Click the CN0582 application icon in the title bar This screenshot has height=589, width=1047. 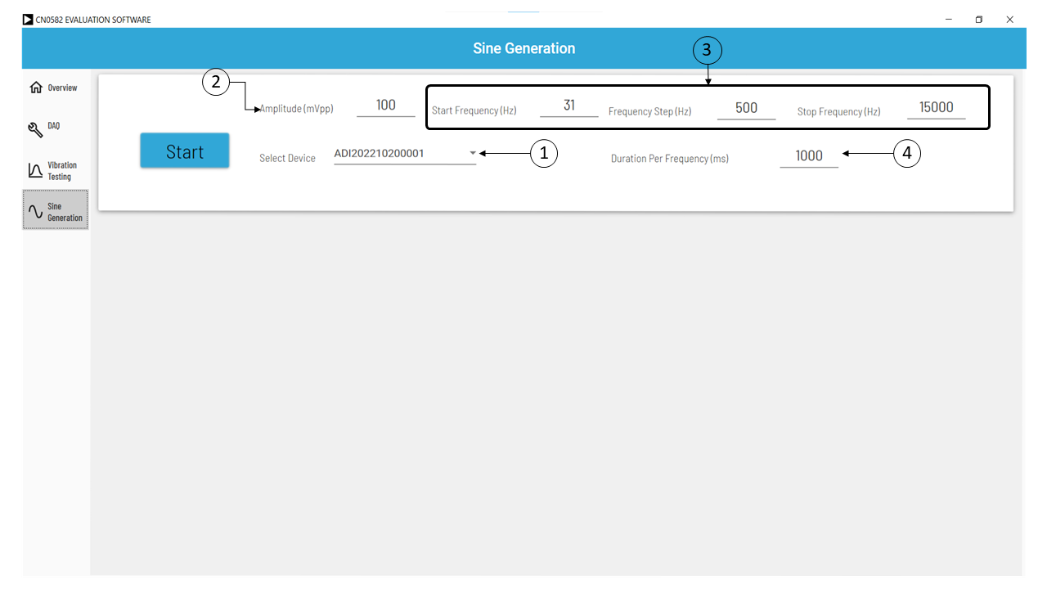(27, 19)
